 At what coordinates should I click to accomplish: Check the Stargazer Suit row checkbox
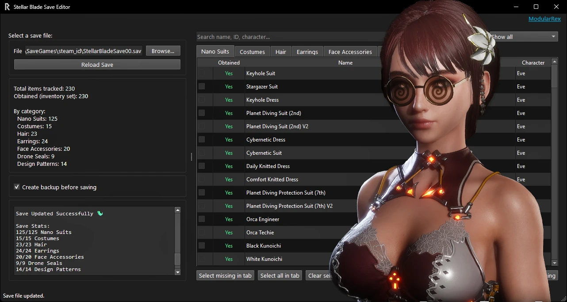pyautogui.click(x=202, y=87)
